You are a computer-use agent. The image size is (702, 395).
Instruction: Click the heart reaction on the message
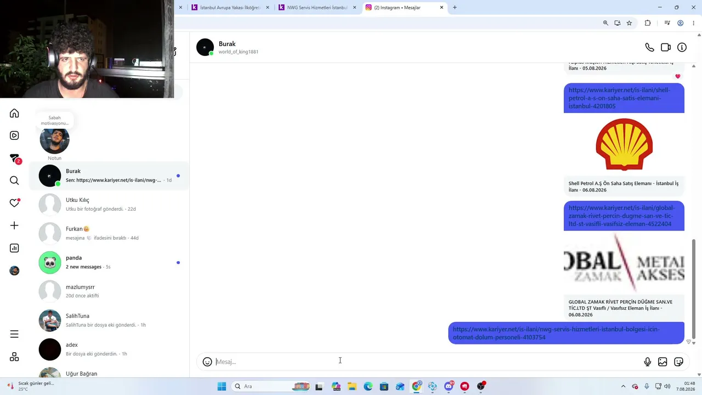678,76
